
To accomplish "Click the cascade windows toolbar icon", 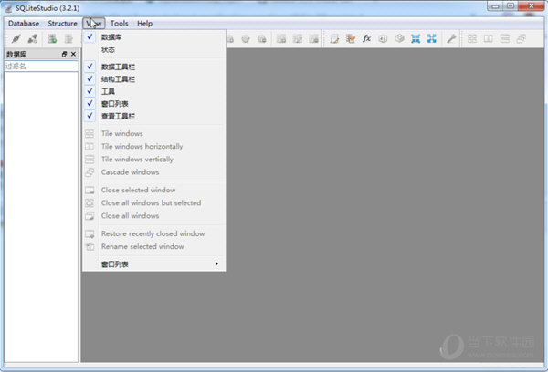I will tap(522, 38).
